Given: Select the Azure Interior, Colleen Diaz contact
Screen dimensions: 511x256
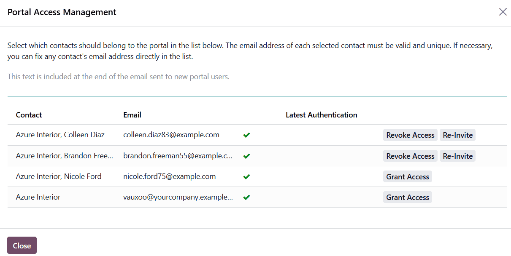Looking at the screenshot, I should (60, 135).
